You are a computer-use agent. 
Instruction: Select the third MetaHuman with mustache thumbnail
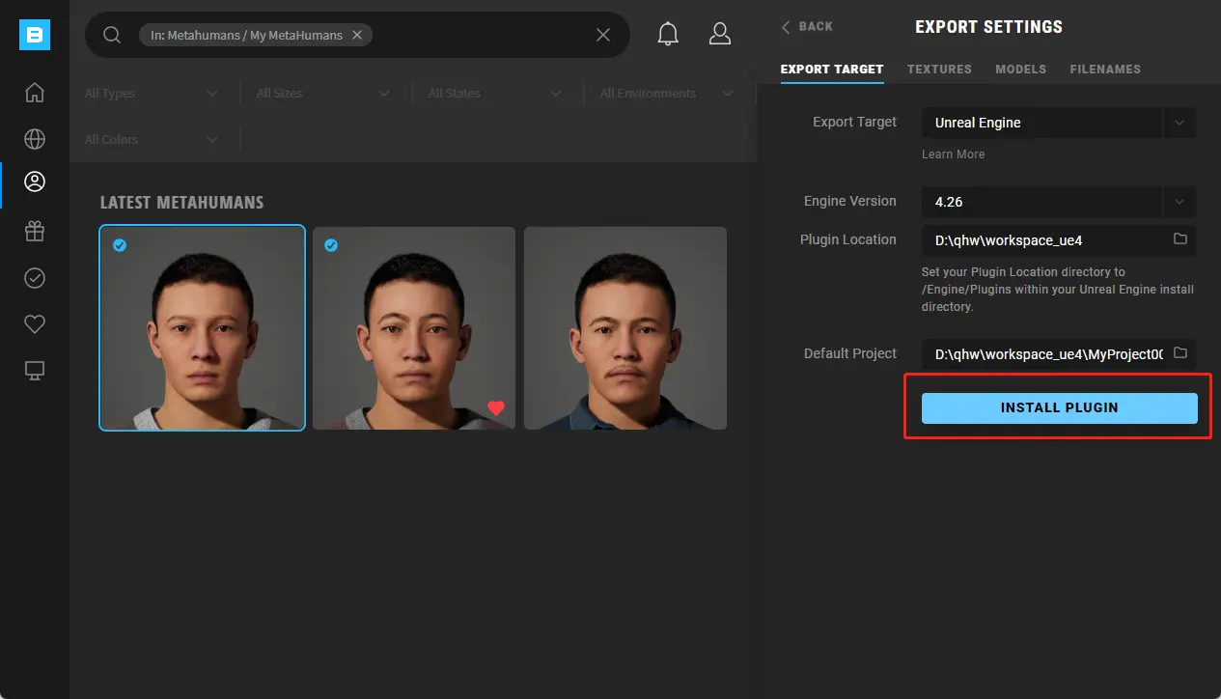[625, 328]
